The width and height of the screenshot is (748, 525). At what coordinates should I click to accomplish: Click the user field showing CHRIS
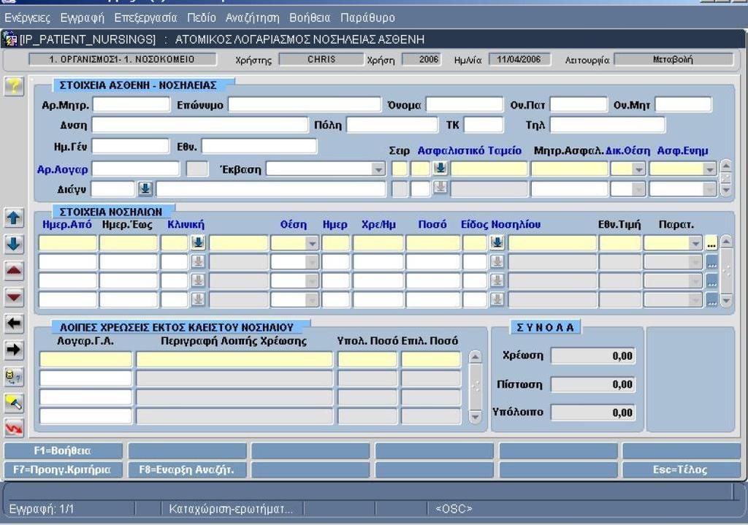tap(321, 59)
